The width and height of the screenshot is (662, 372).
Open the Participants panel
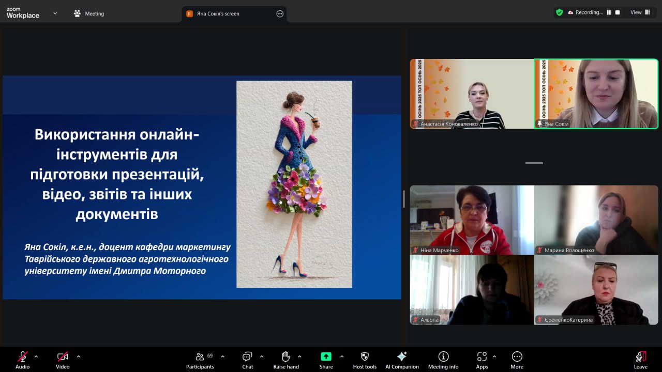point(200,360)
